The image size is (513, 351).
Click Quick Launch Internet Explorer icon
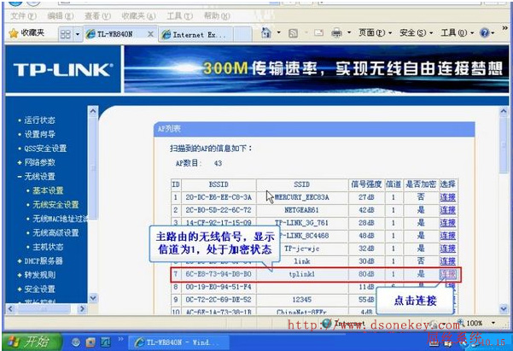click(x=76, y=342)
